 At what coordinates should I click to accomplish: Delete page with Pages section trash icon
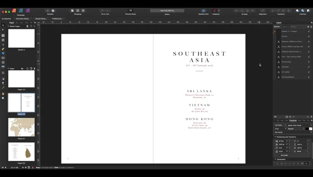[x=34, y=69]
